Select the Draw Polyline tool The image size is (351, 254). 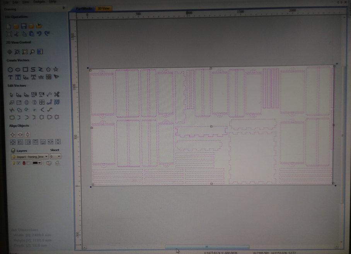(x=41, y=69)
